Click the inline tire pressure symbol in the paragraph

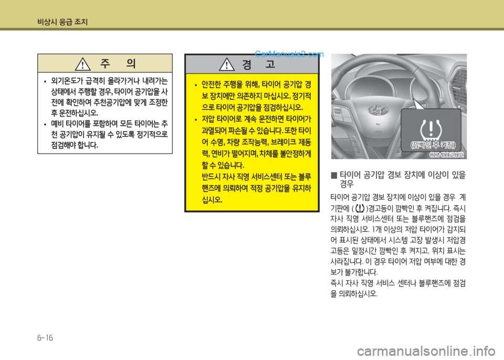point(360,208)
